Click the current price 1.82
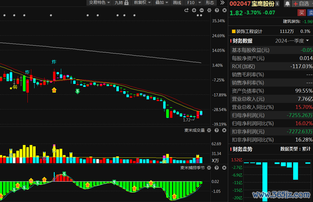This screenshot has width=313, height=202. 236,13
